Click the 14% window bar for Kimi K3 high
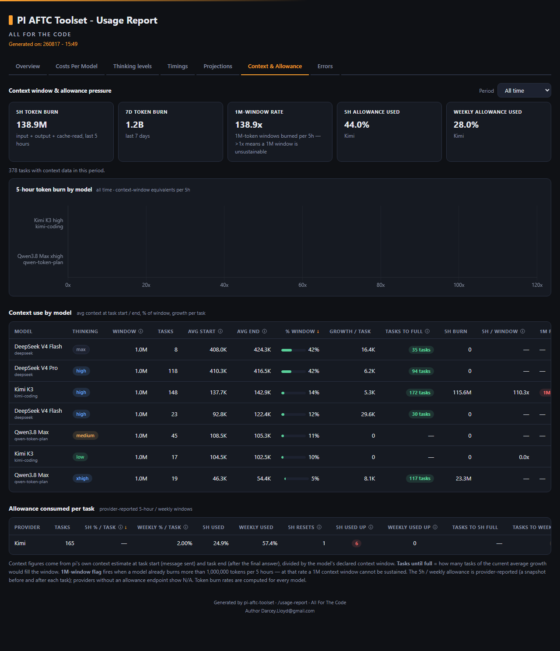 pyautogui.click(x=293, y=393)
